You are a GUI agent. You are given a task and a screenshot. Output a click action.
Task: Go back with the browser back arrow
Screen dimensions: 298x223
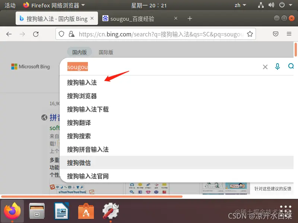coord(9,34)
